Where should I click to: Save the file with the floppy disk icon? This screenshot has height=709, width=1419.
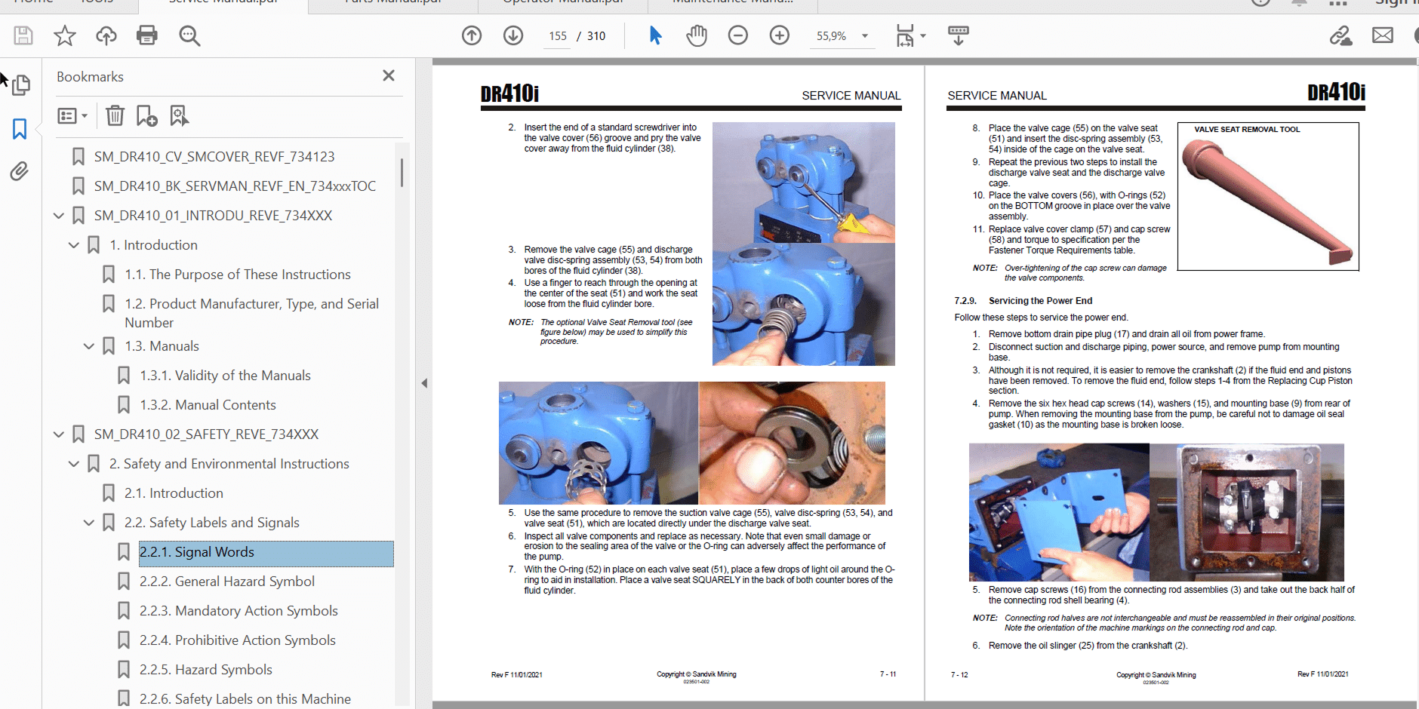click(23, 35)
